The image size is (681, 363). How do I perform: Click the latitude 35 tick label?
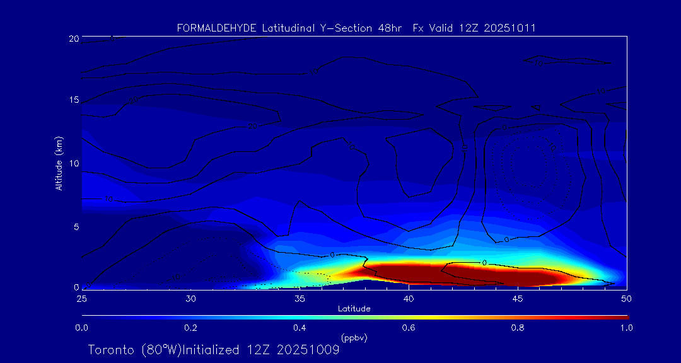[300, 298]
